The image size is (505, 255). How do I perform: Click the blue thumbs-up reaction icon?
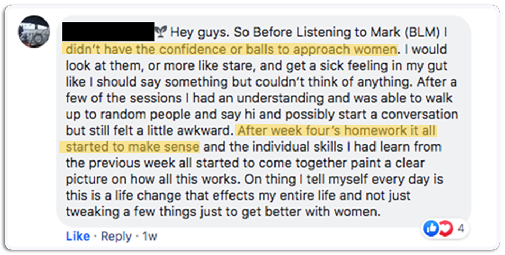(431, 229)
